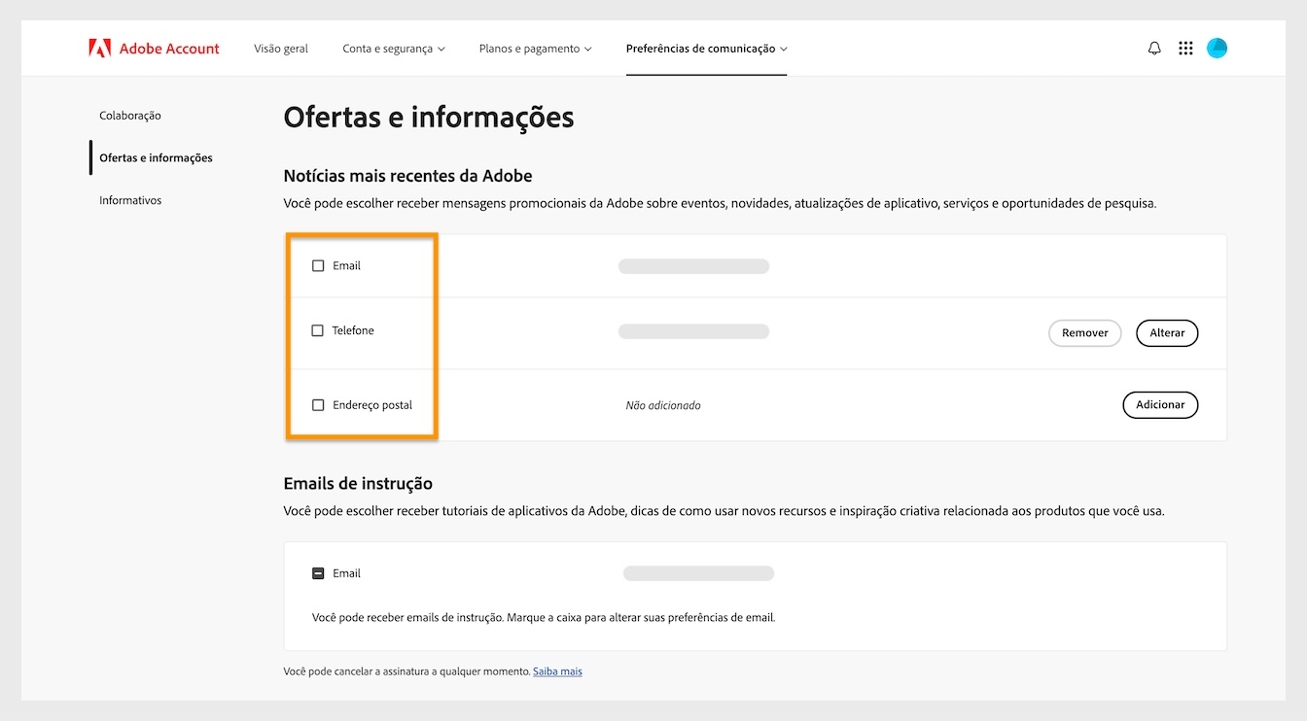The width and height of the screenshot is (1307, 721).
Task: Expand Preferências de comunicação menu
Action: coord(707,48)
